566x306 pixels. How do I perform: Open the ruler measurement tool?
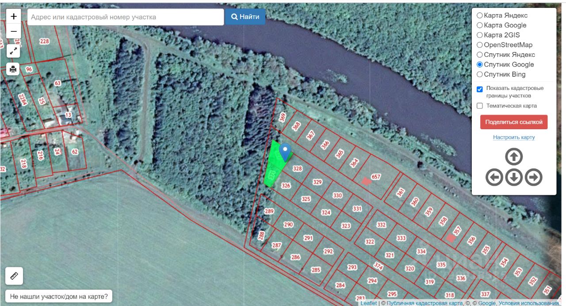(14, 276)
